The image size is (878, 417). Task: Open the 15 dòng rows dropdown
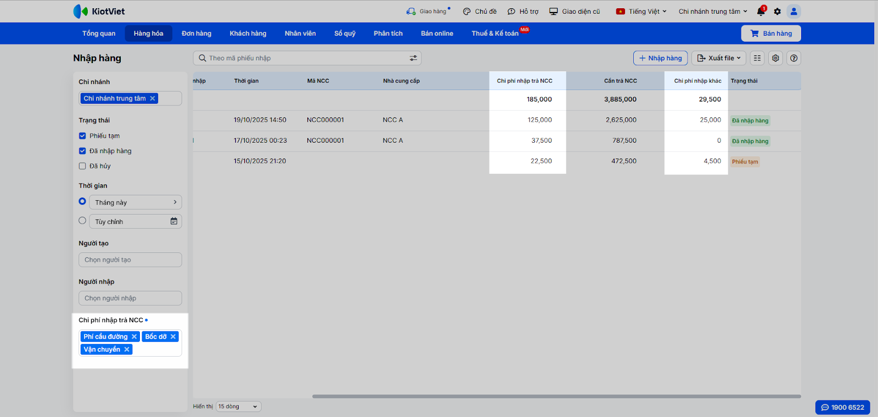click(238, 407)
